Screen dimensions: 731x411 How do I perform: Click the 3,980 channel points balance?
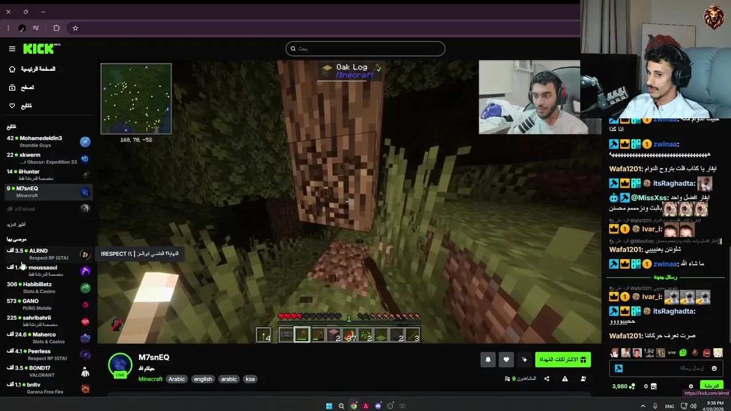coord(624,386)
